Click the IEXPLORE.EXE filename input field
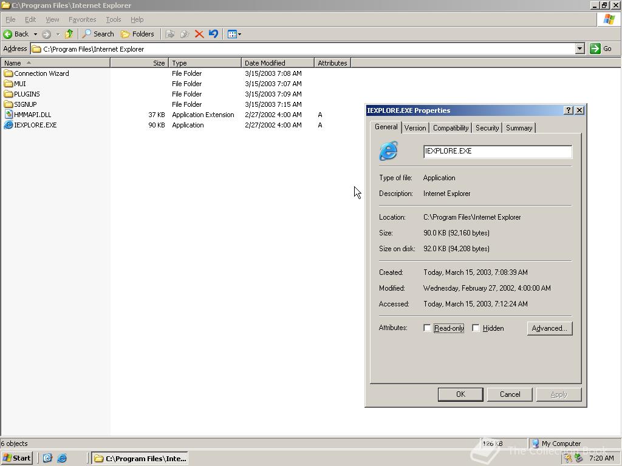Viewport: 622px width, 466px height. point(498,151)
